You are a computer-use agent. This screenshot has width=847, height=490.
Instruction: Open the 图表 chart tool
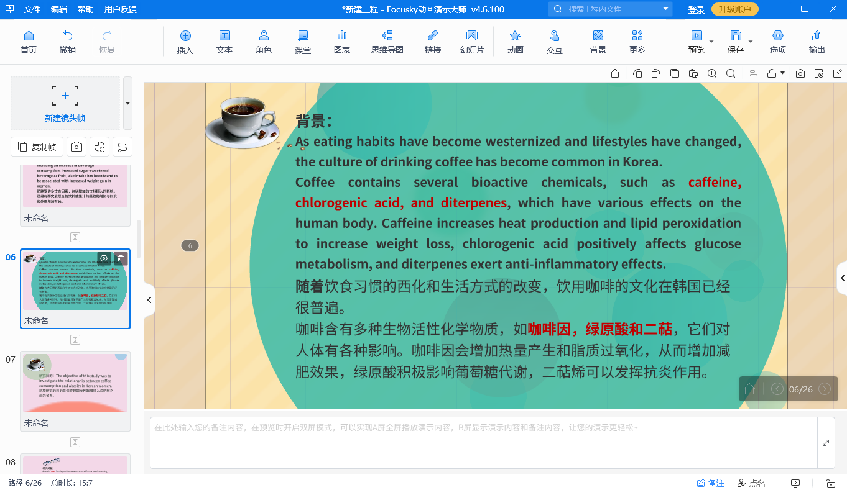point(342,42)
